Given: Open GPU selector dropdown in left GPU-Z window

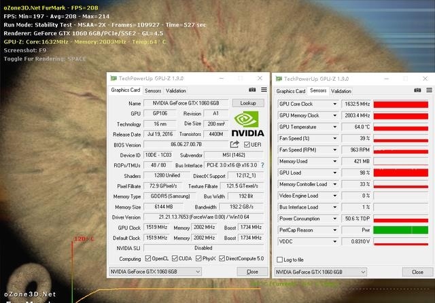Looking at the screenshot, I should click(155, 271).
